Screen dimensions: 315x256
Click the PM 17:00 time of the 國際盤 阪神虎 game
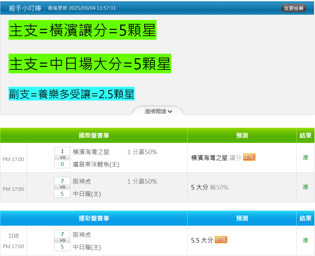tap(13, 189)
